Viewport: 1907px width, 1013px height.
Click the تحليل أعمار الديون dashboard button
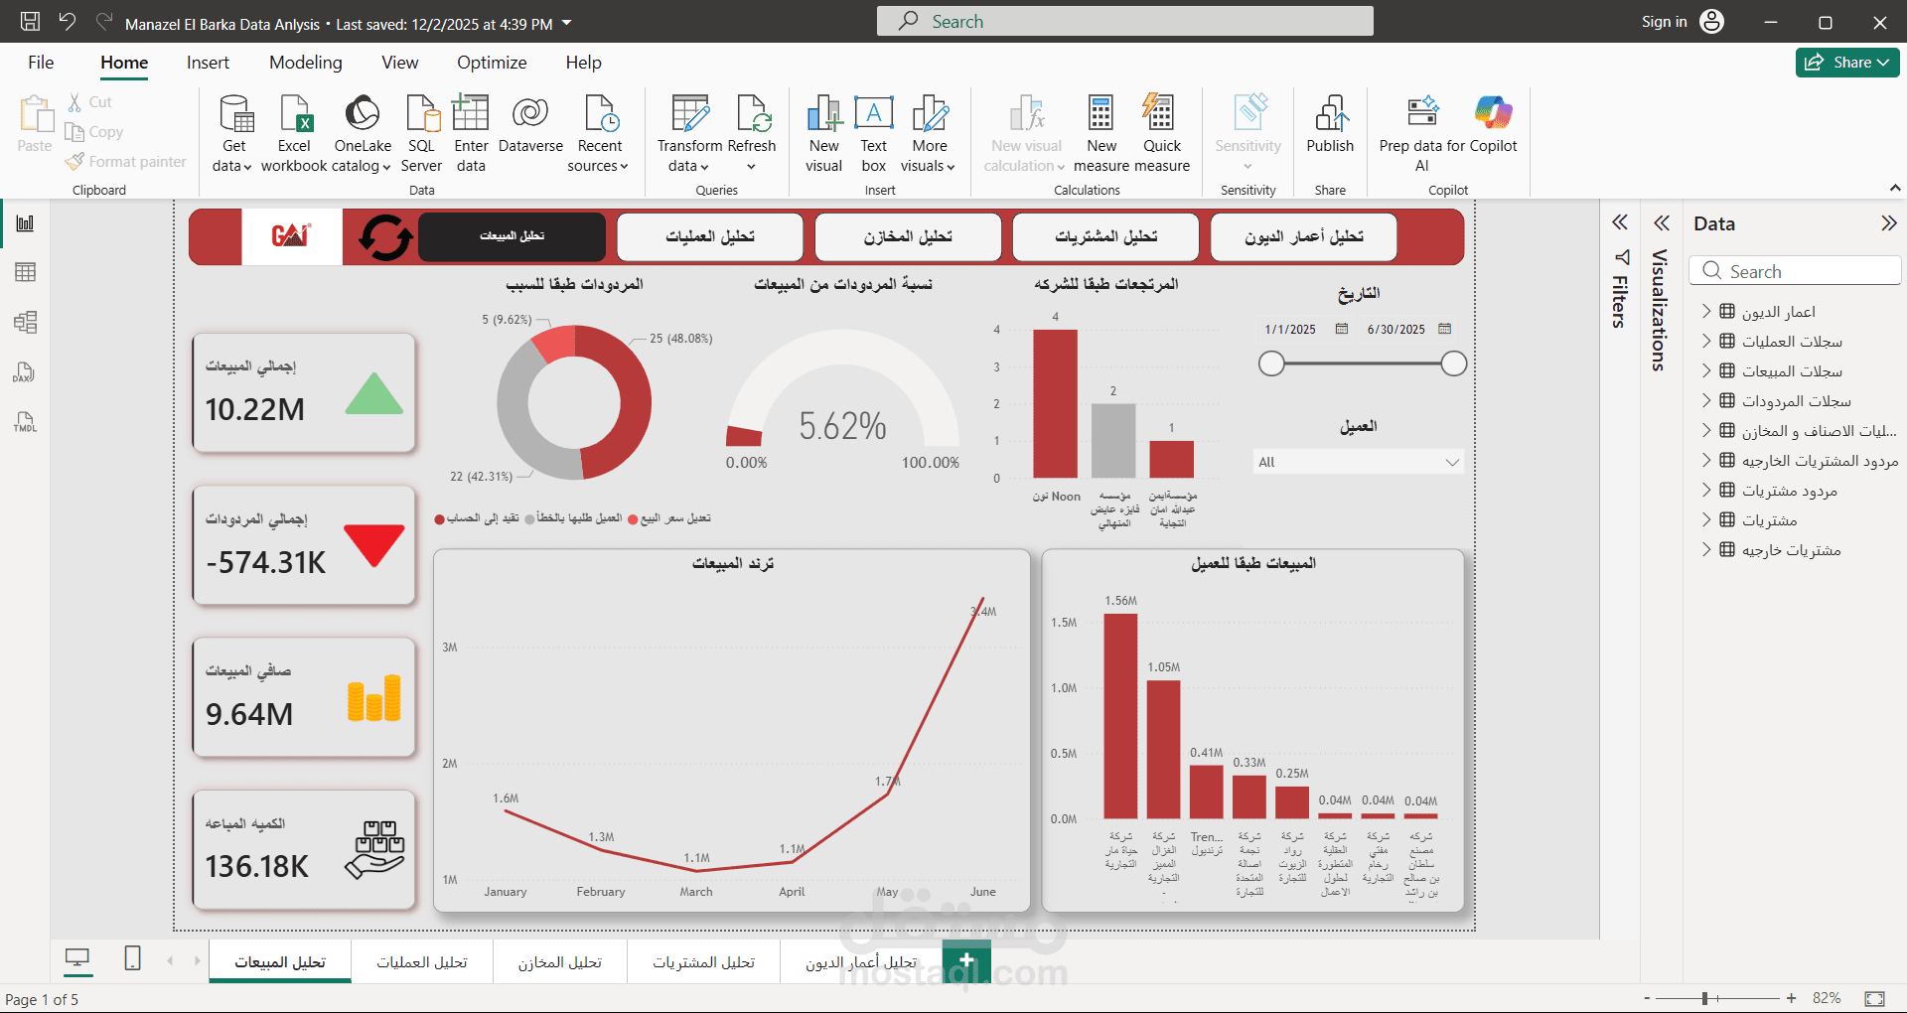coord(1304,236)
